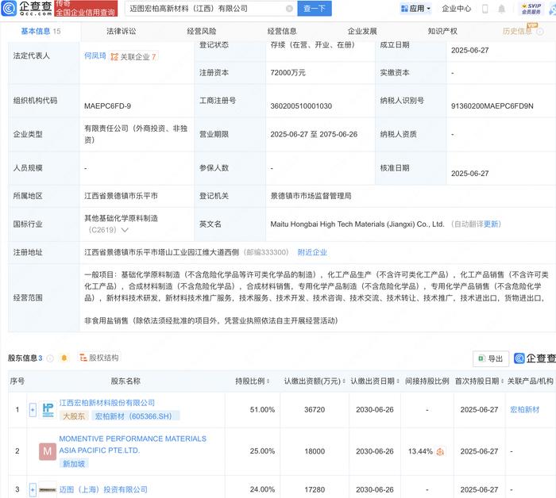The image size is (556, 498).
Task: Click the 大股东 tag
Action: pos(74,416)
